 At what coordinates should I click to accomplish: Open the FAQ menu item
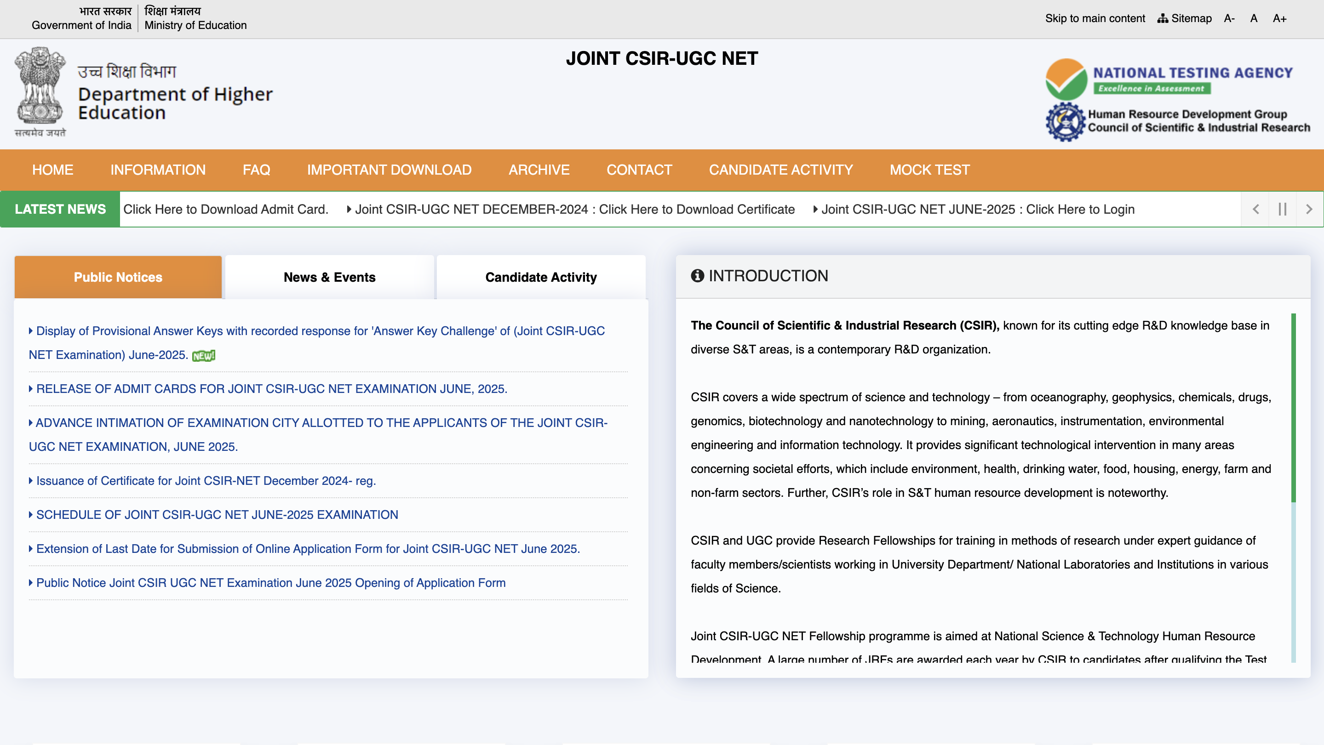click(x=256, y=170)
